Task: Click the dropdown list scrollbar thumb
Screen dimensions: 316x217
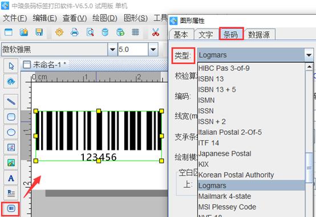Action: coord(309,168)
